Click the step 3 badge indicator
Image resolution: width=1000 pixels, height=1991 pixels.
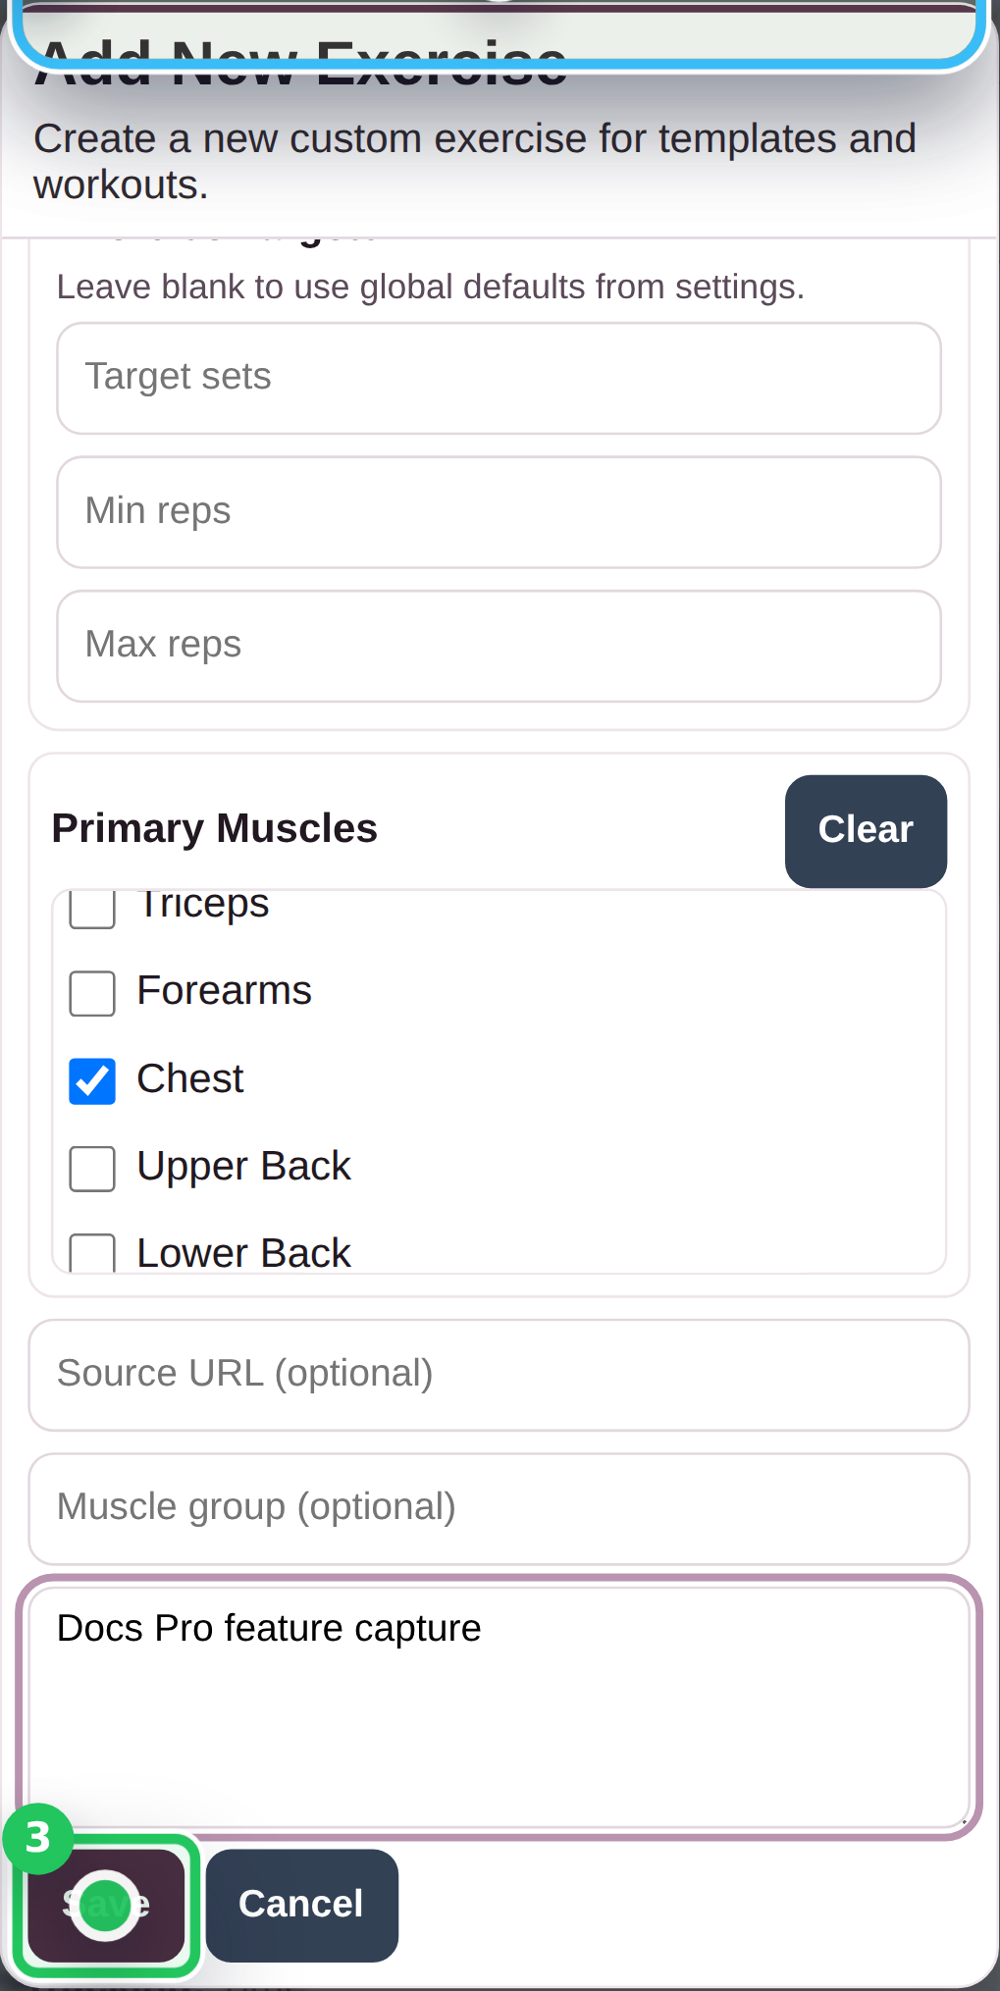(39, 1840)
